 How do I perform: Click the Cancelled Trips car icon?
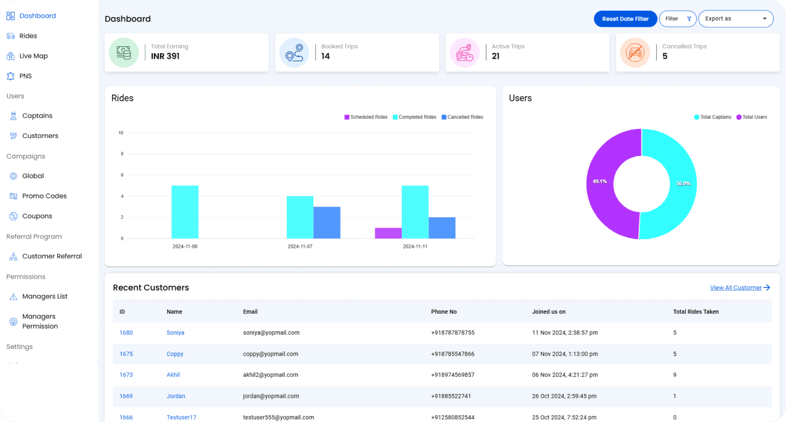[635, 53]
